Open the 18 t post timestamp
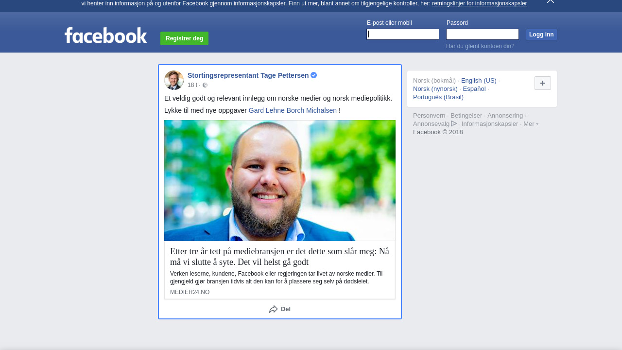The height and width of the screenshot is (350, 622). [x=192, y=85]
